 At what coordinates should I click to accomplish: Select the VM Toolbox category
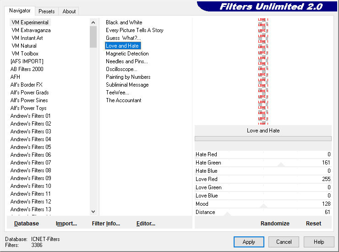click(25, 54)
